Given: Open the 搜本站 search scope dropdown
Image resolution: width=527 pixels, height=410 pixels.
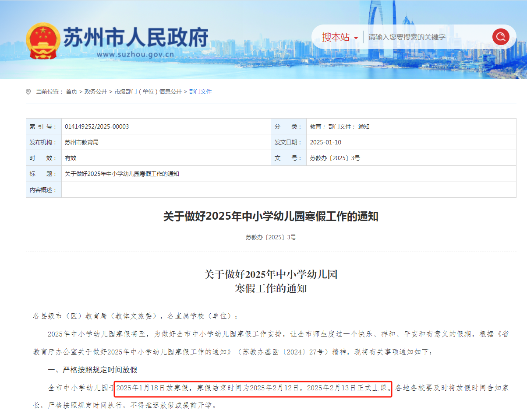Looking at the screenshot, I should tap(340, 37).
